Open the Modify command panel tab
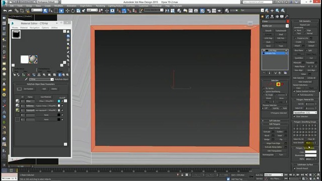 267,17
